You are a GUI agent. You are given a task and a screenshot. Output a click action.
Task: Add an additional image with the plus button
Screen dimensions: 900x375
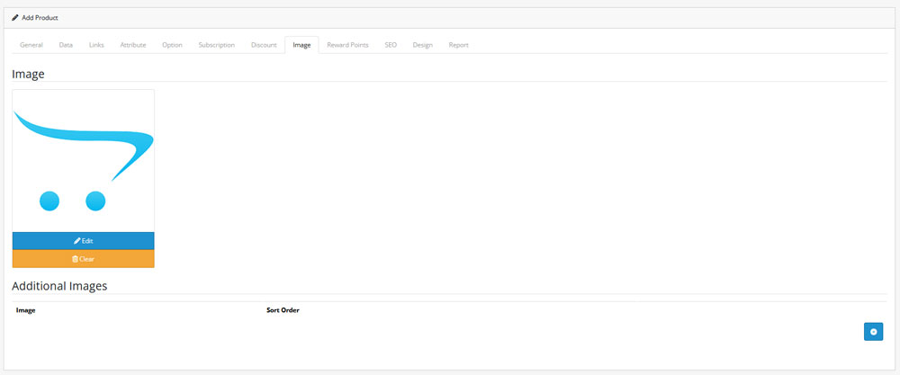(873, 332)
